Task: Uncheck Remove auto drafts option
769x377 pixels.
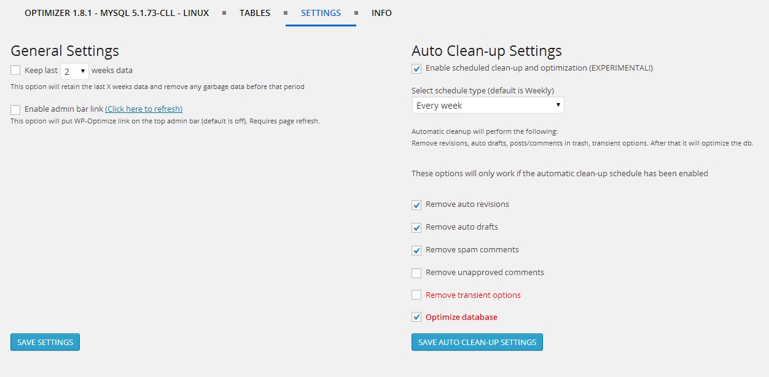Action: tap(416, 228)
